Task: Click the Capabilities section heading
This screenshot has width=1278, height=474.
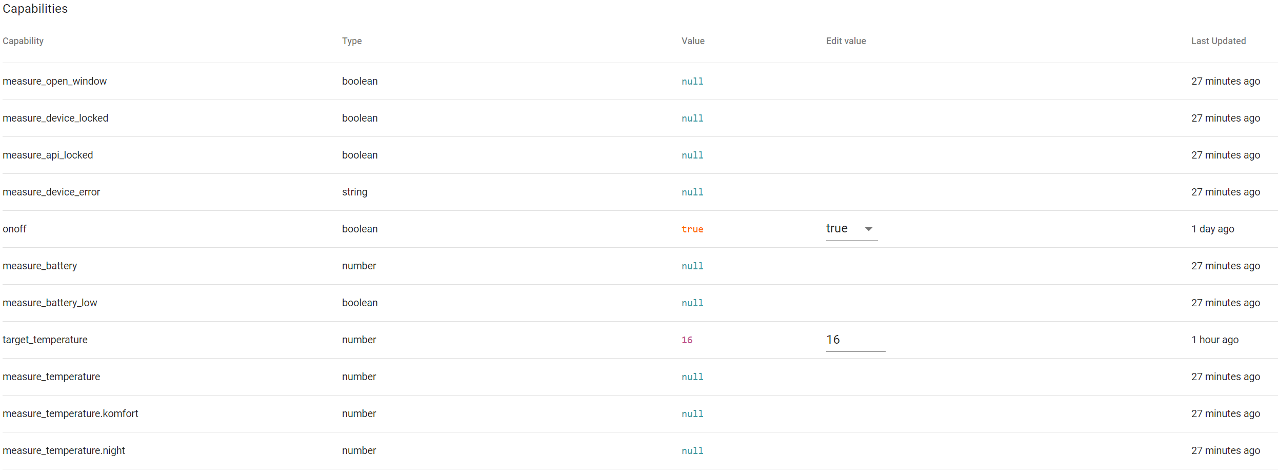Action: [x=35, y=9]
